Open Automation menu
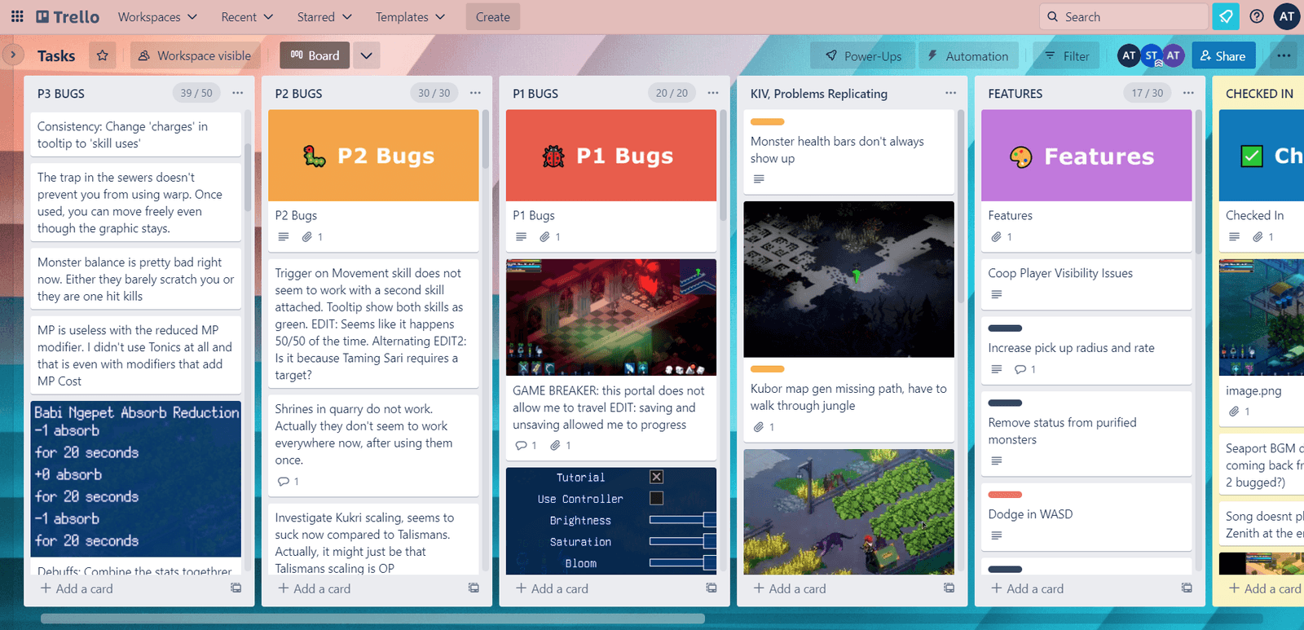Image resolution: width=1304 pixels, height=630 pixels. click(968, 55)
